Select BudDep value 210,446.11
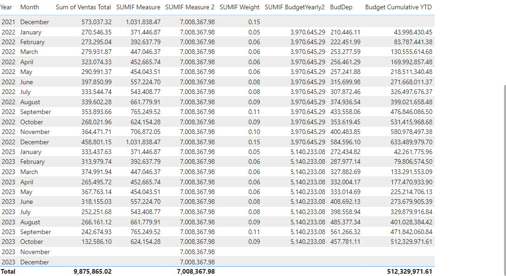506x276 pixels. coord(345,32)
